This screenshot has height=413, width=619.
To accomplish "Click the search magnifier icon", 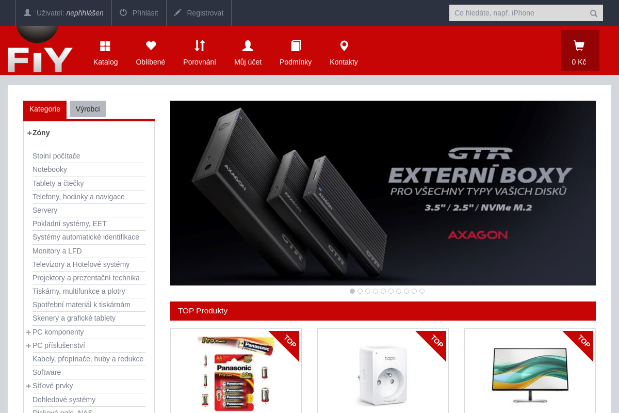I will pos(594,13).
